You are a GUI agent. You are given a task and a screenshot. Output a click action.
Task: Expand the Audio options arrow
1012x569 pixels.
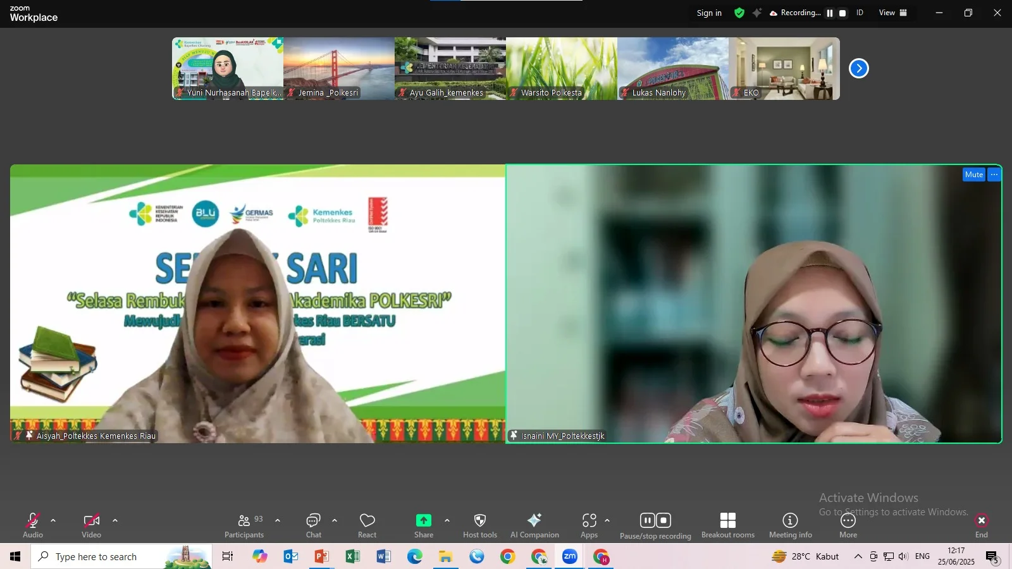pyautogui.click(x=53, y=520)
